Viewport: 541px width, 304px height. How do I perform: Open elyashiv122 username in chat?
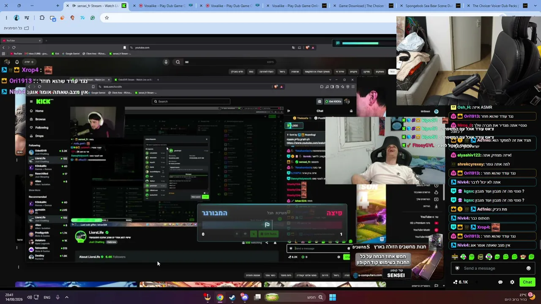(x=469, y=155)
